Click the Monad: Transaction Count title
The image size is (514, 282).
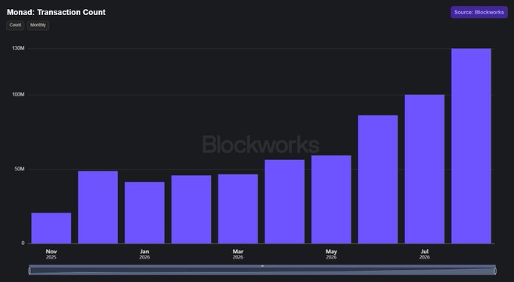tap(56, 12)
